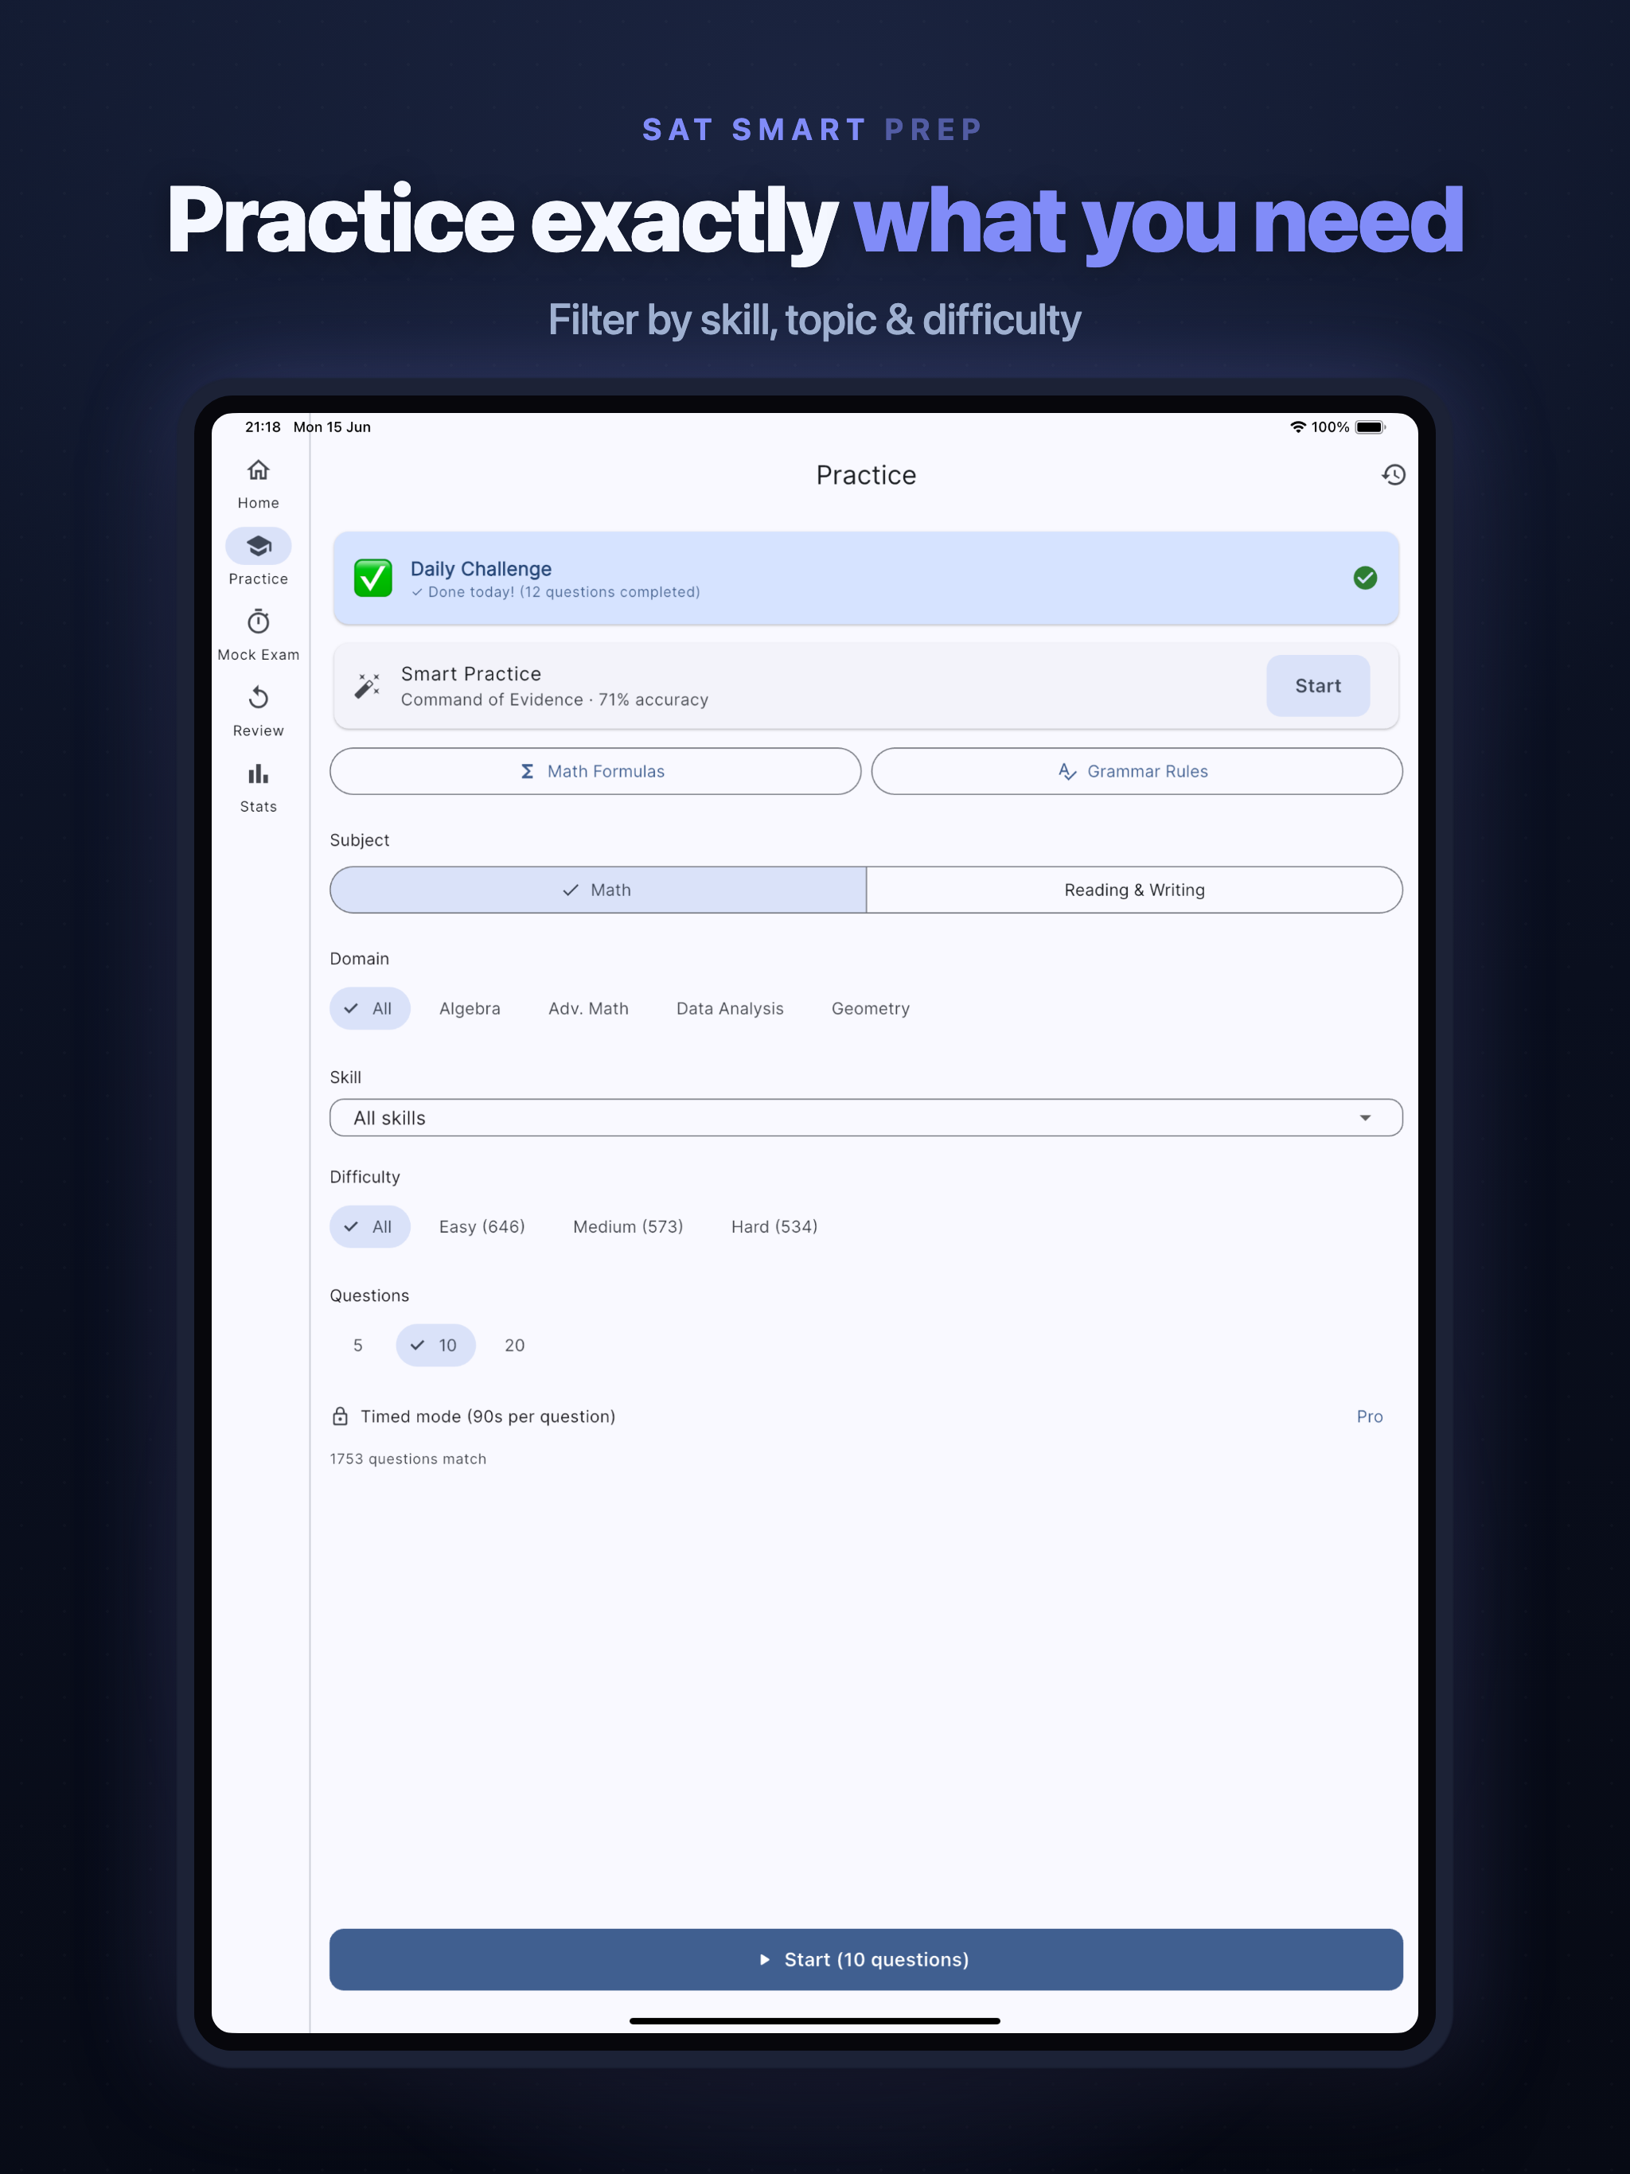This screenshot has height=2174, width=1630.
Task: Switch to Home tab label
Action: 259,503
